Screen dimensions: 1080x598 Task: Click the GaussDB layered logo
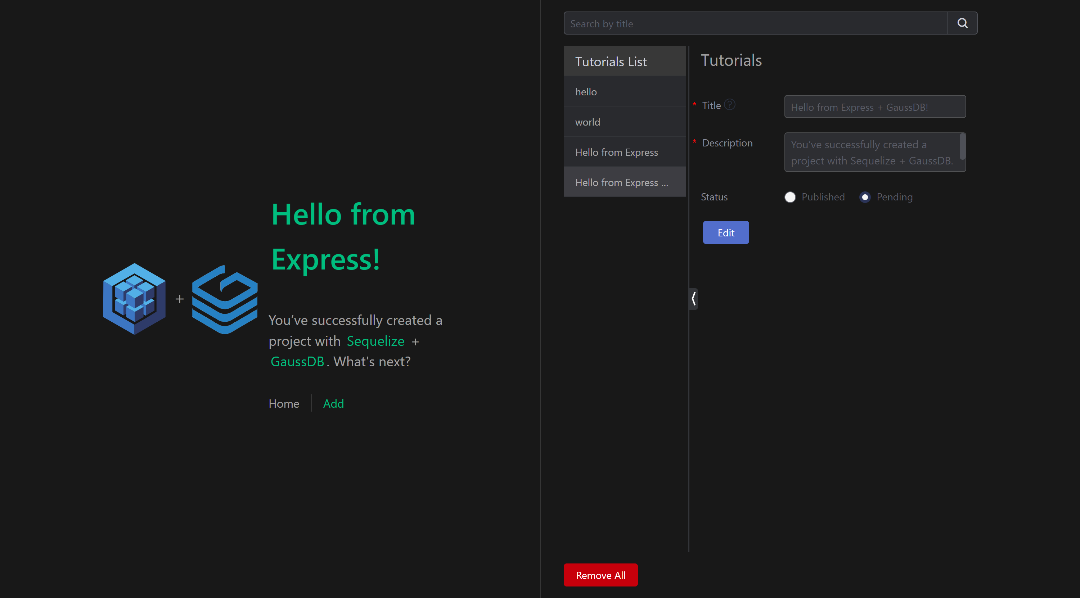pos(225,299)
